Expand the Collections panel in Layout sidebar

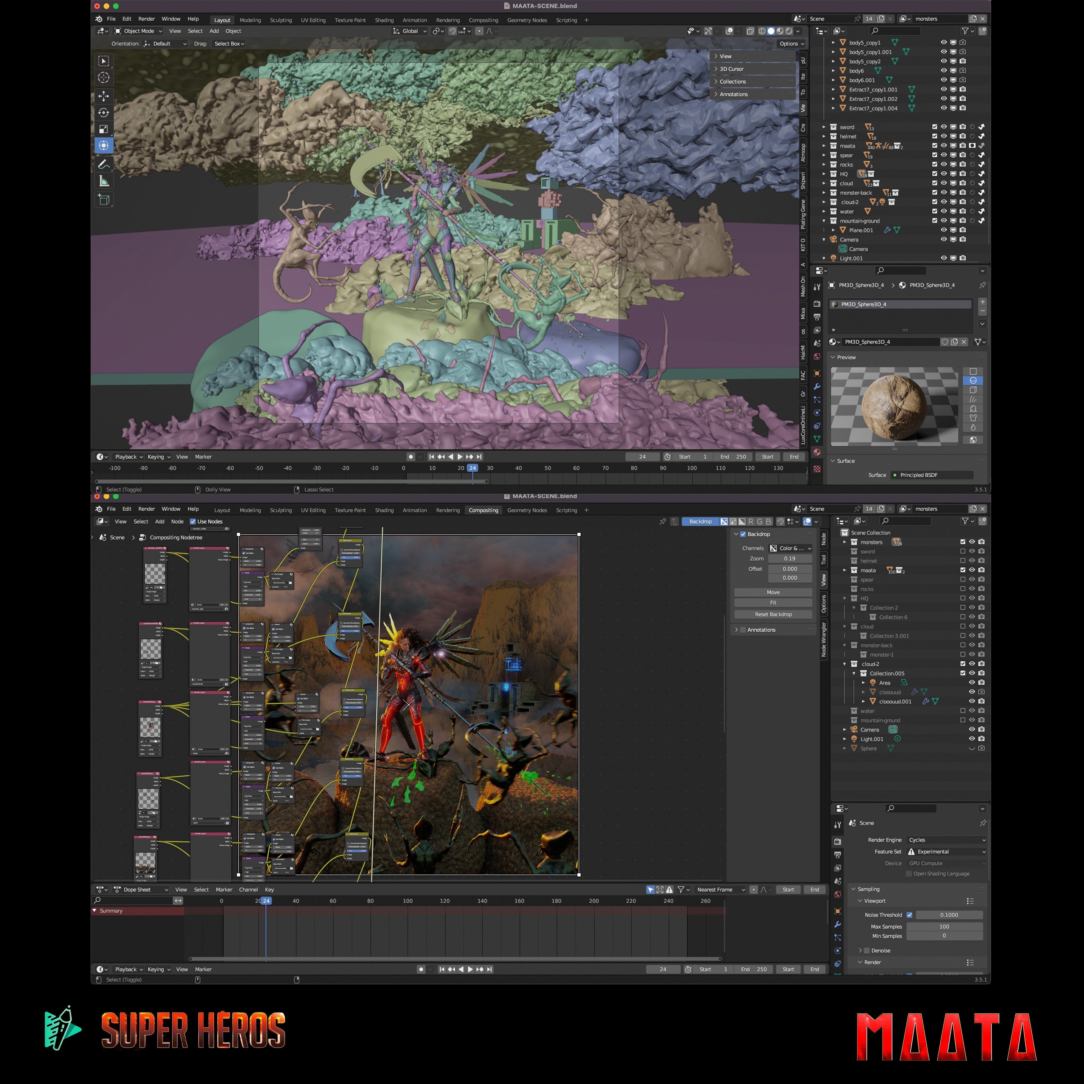click(x=753, y=82)
